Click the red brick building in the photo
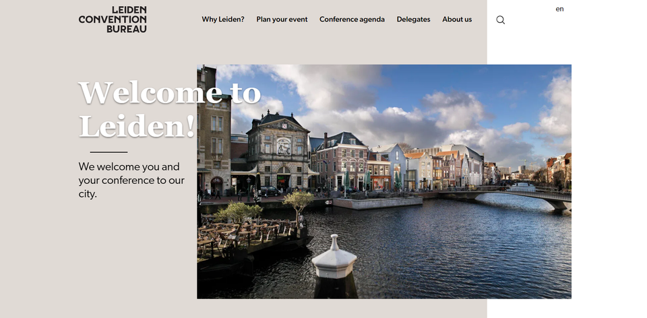Image resolution: width=647 pixels, height=318 pixels. pyautogui.click(x=337, y=163)
